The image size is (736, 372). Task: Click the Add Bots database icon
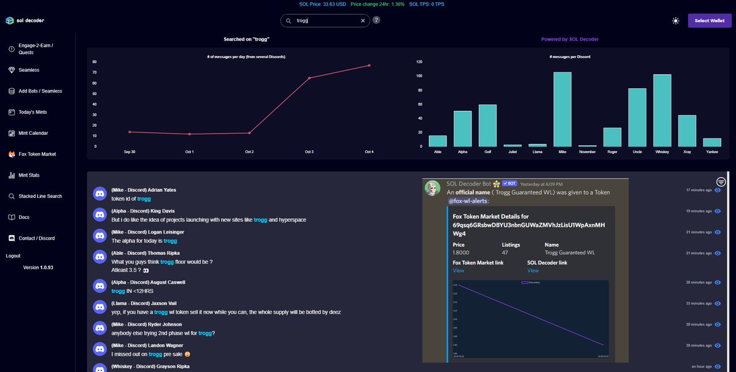[x=12, y=91]
